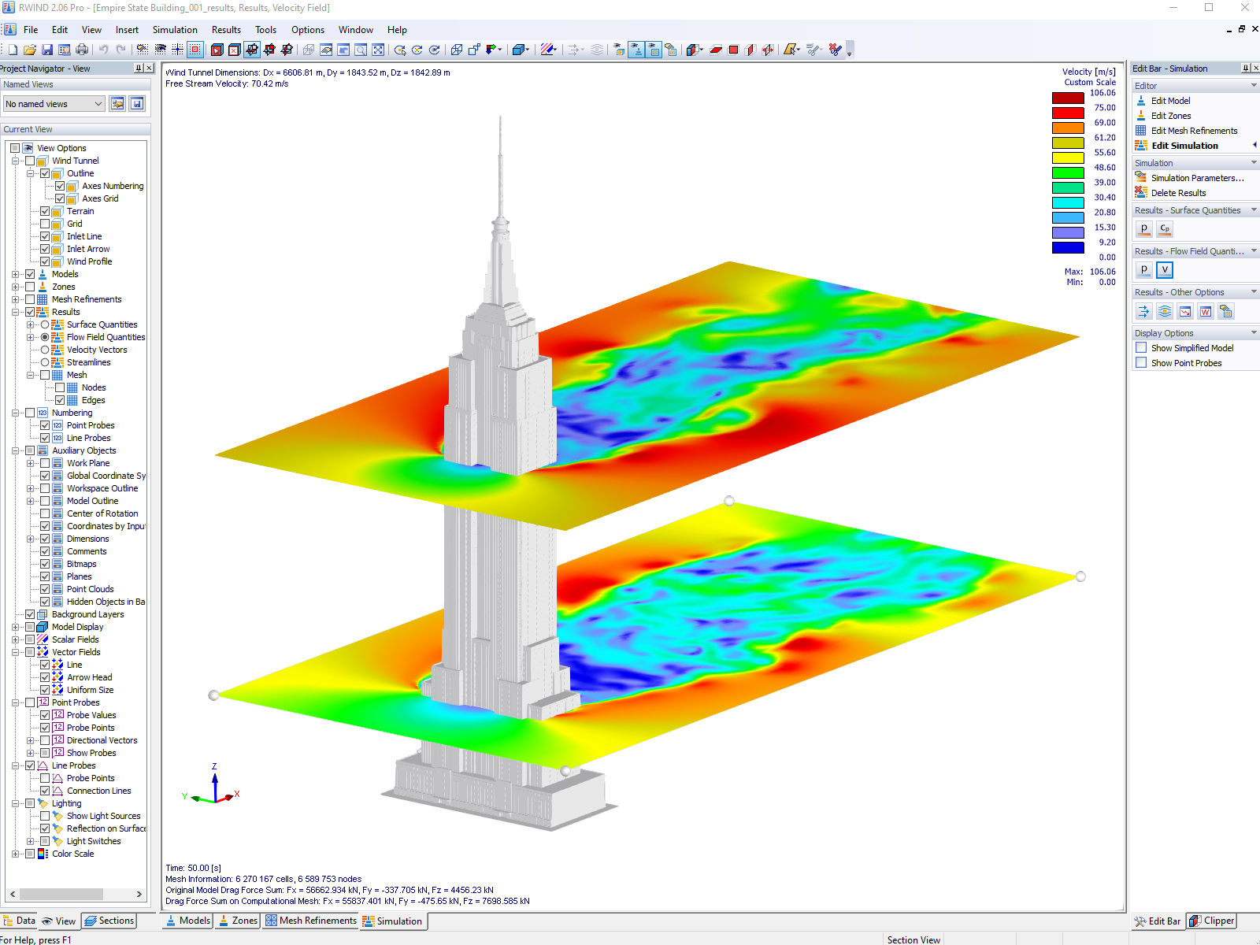Select the Velocity Vectors radio button

point(45,350)
